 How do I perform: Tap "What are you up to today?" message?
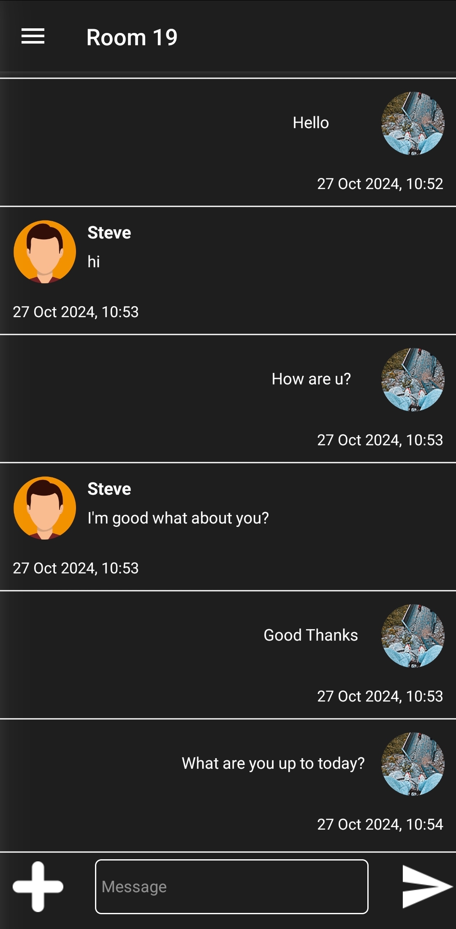(273, 763)
